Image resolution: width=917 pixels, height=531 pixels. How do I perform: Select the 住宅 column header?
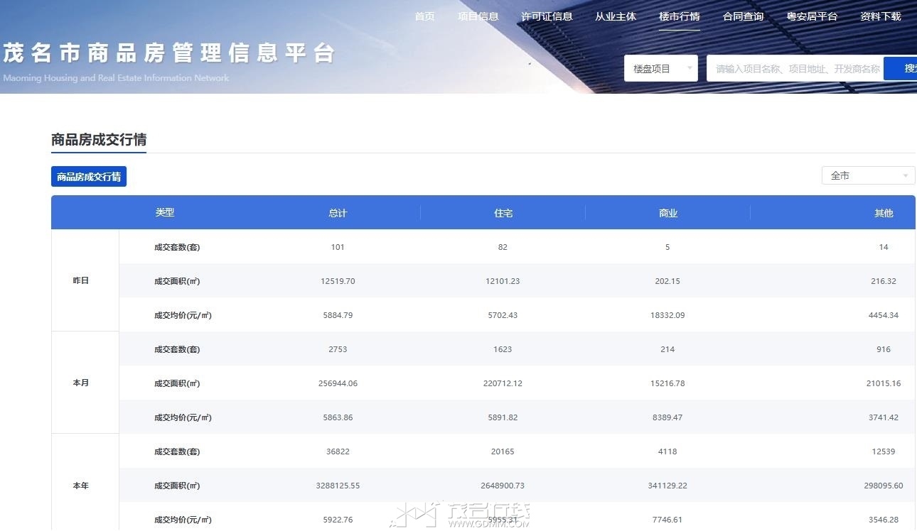(503, 213)
